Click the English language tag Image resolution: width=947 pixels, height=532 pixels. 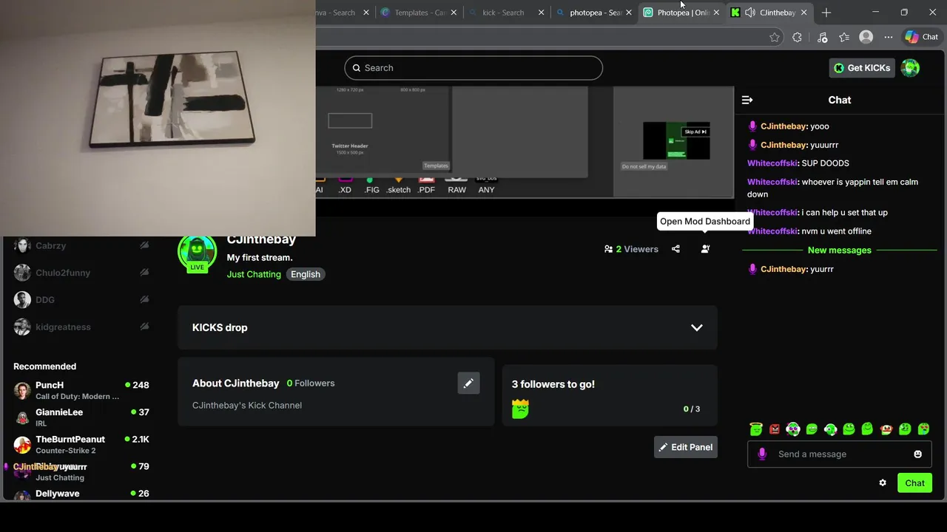click(x=306, y=274)
